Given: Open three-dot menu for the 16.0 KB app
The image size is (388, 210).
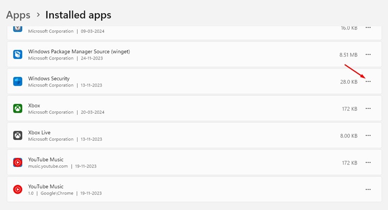Looking at the screenshot, I should 368,28.
